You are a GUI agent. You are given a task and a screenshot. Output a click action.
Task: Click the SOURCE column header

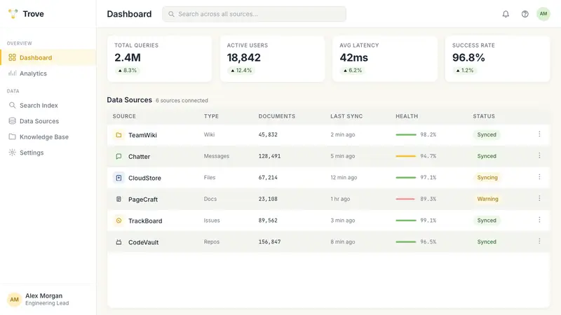[124, 116]
